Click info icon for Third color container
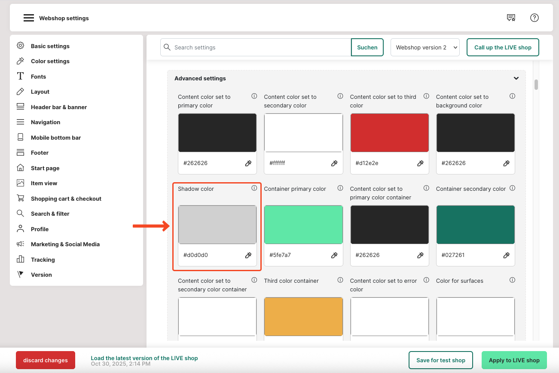The height and width of the screenshot is (373, 559). (340, 280)
